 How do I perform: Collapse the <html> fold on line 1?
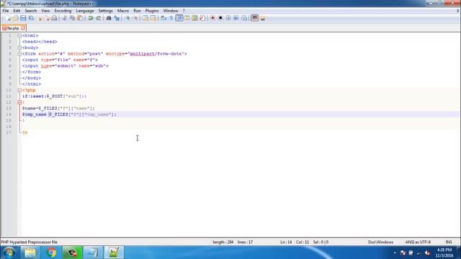coord(19,35)
